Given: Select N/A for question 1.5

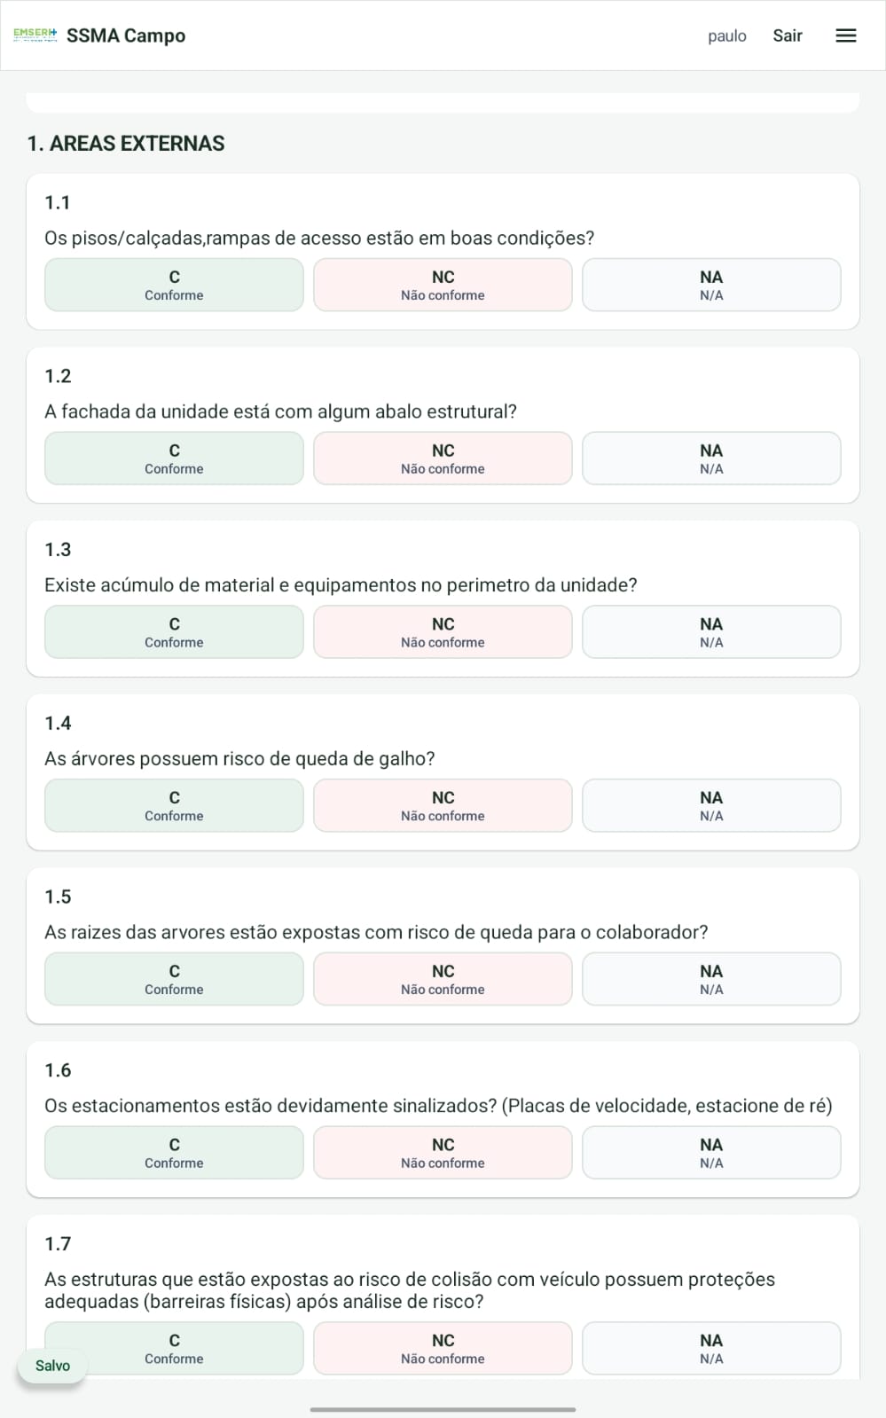Looking at the screenshot, I should (x=711, y=979).
